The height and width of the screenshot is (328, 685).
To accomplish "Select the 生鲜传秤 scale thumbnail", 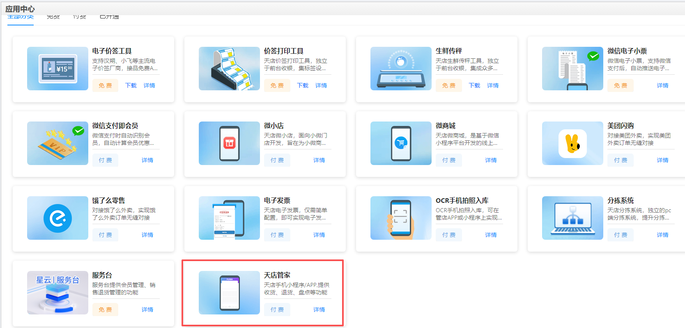I will pyautogui.click(x=401, y=69).
